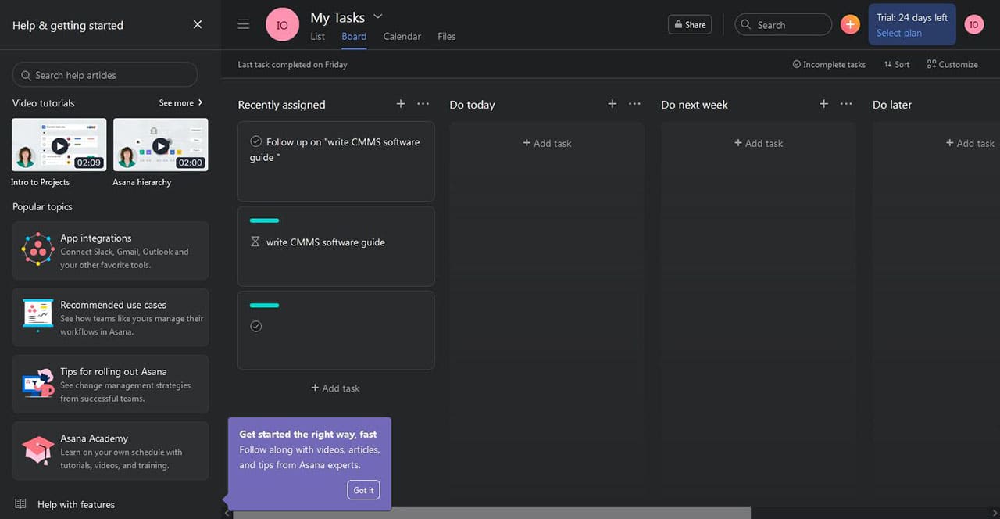Click Add task in Do today column

[x=547, y=143]
